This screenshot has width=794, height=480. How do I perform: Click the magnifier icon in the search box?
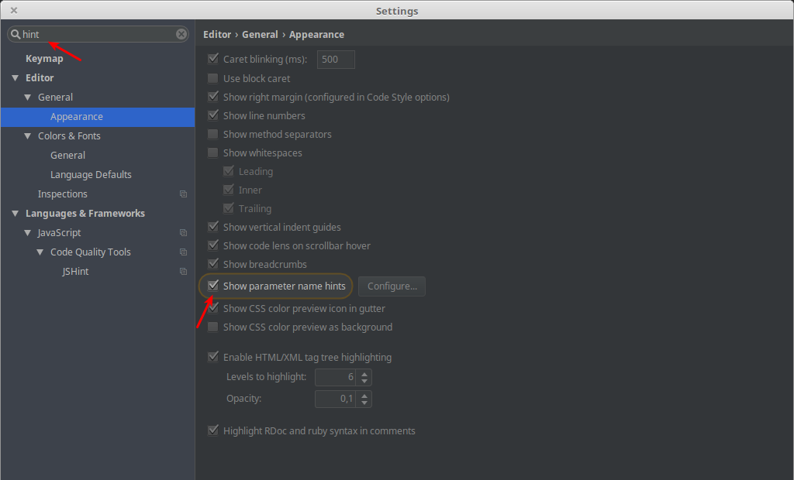point(16,34)
